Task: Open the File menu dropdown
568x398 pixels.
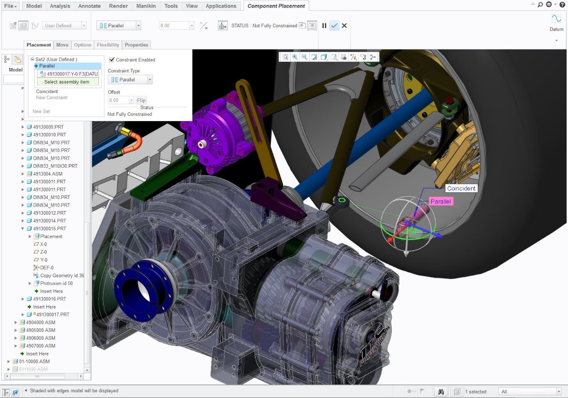Action: (x=11, y=6)
